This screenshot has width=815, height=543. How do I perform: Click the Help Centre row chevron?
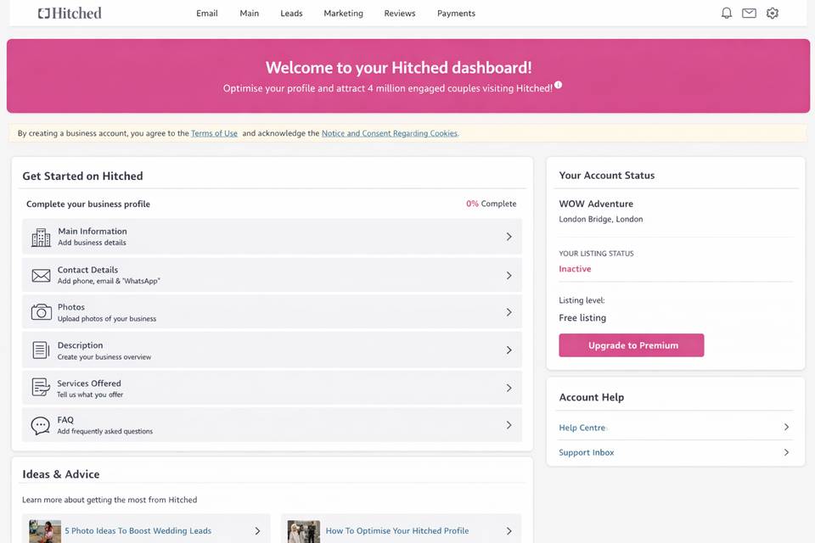[786, 427]
